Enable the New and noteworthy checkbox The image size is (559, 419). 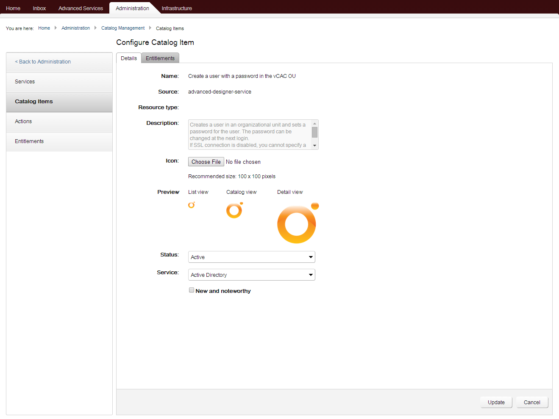(x=192, y=290)
